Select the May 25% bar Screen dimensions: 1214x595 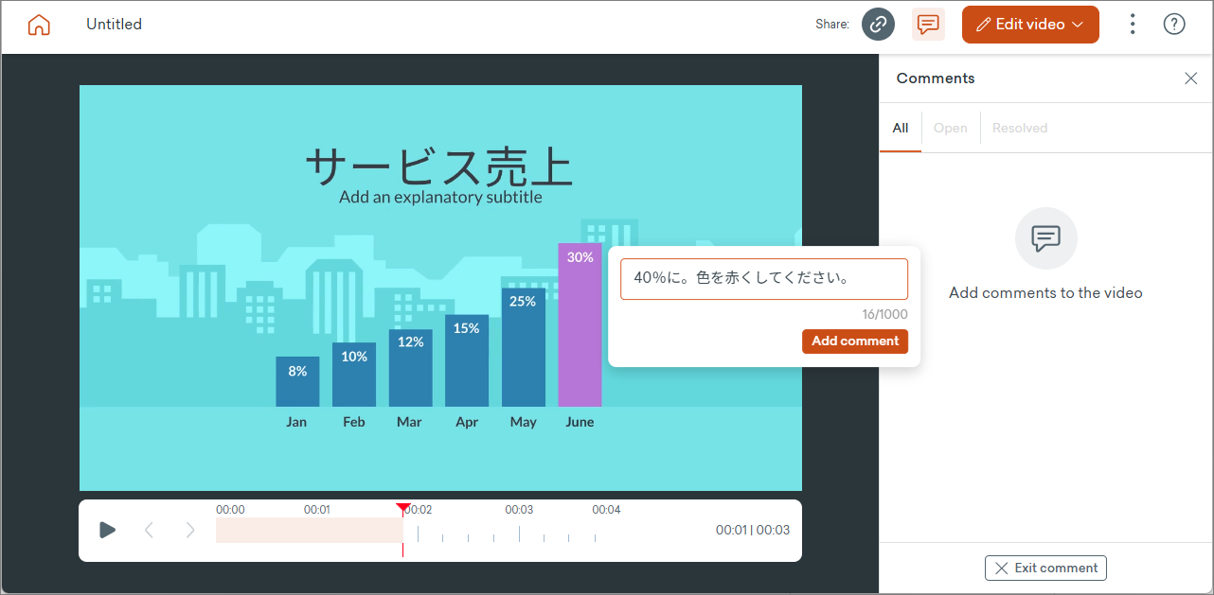(x=524, y=348)
